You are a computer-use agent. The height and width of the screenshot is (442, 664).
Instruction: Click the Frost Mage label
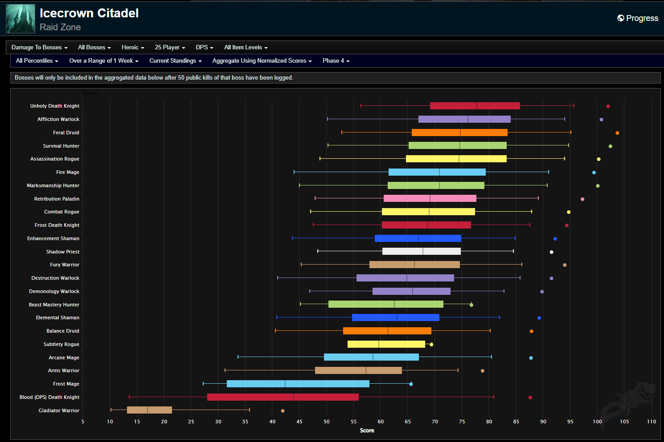click(x=66, y=384)
